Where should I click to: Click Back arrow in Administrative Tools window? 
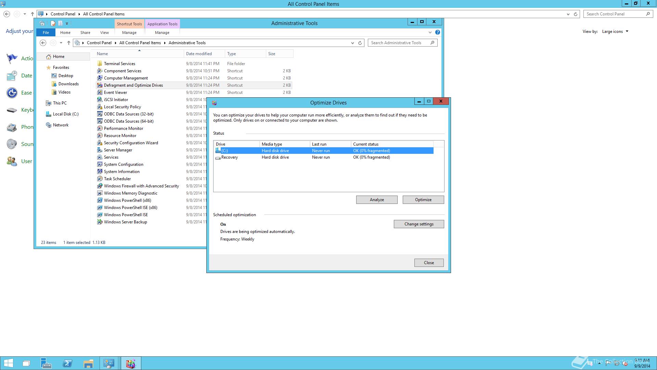pyautogui.click(x=43, y=43)
